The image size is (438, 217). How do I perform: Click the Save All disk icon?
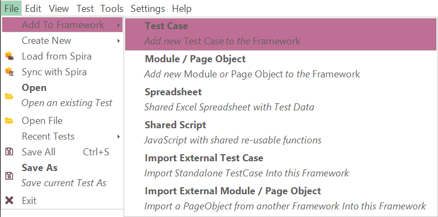pos(9,152)
